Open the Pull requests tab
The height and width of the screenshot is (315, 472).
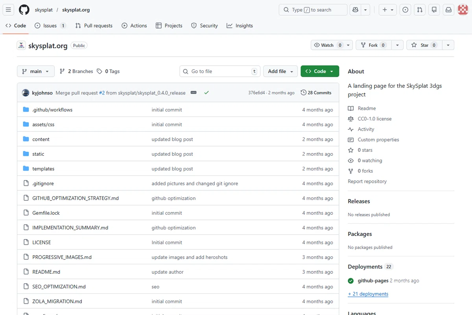pos(94,26)
